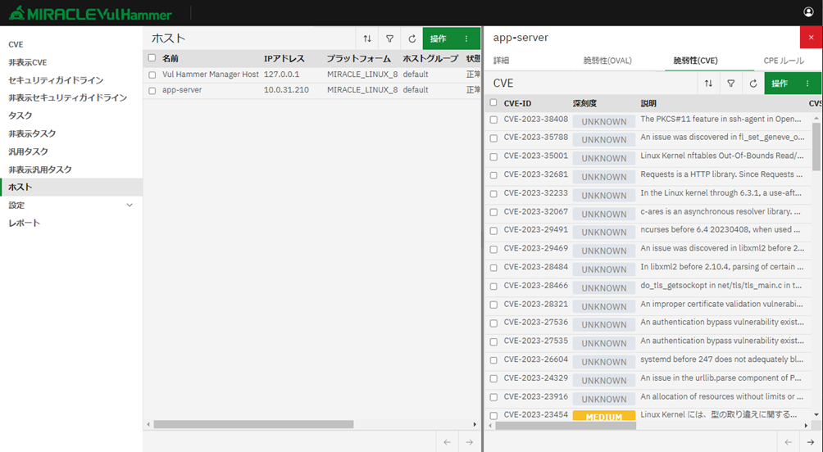Click the sort icon in the CVE panel

pyautogui.click(x=708, y=84)
